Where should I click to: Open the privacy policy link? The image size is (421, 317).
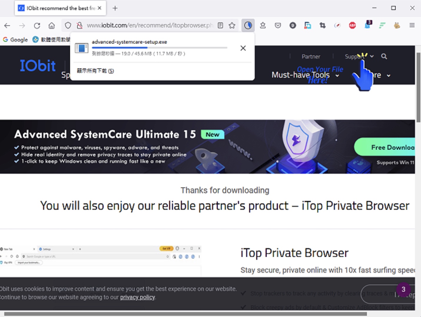pos(137,297)
